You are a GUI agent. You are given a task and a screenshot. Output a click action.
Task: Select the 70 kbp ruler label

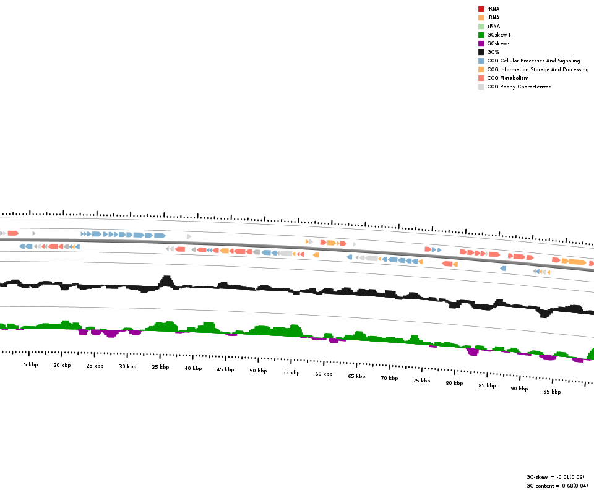click(389, 378)
